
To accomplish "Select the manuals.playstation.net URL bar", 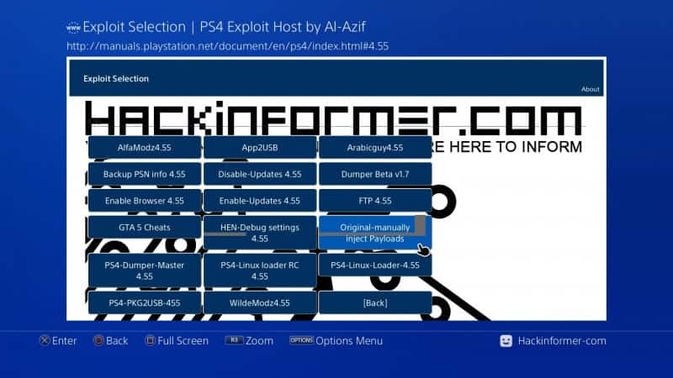I will pyautogui.click(x=227, y=46).
